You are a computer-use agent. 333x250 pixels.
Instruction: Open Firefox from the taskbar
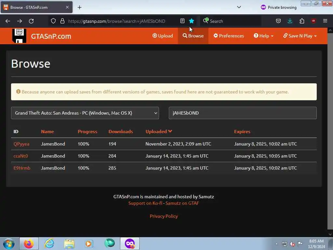(x=29, y=243)
